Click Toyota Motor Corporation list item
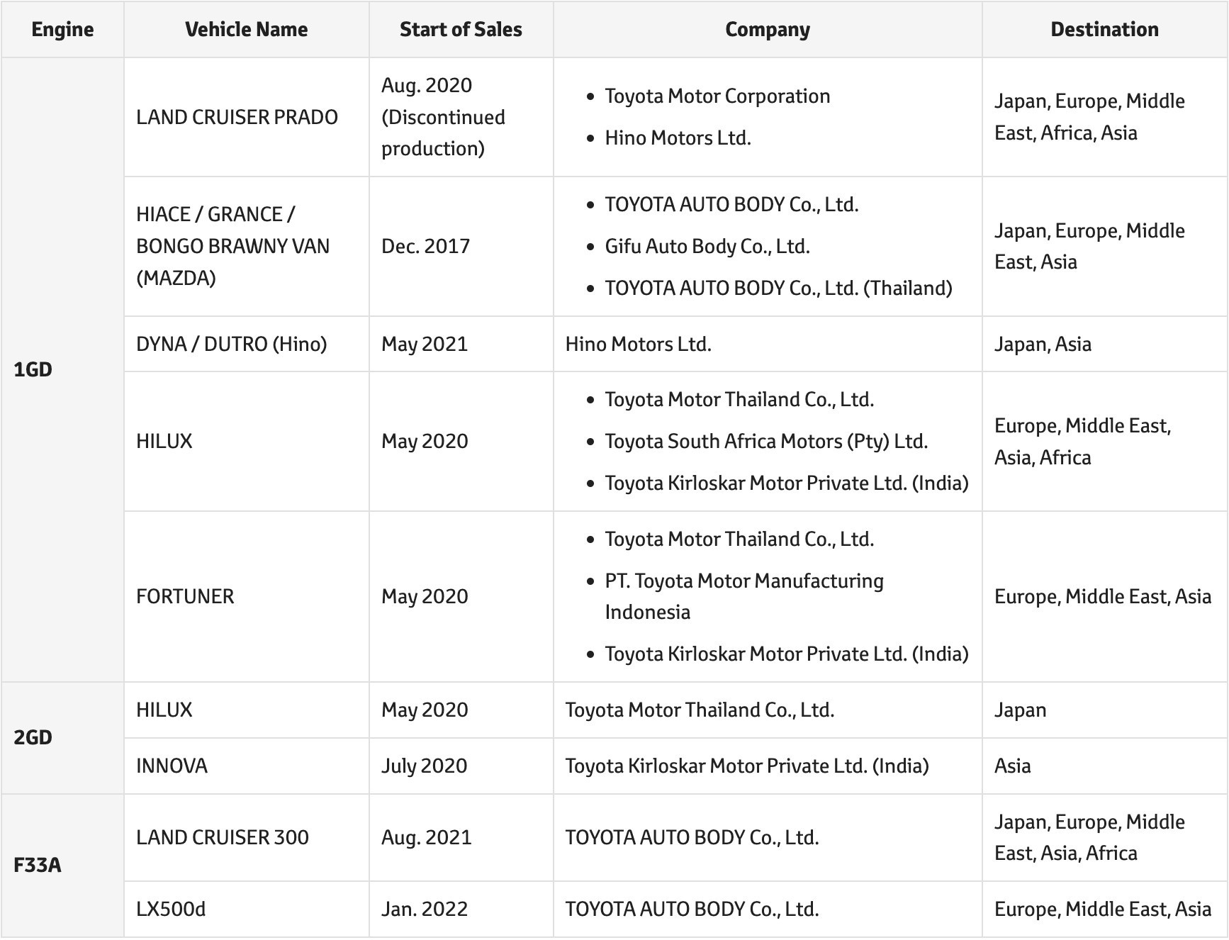The image size is (1229, 940). (x=717, y=96)
